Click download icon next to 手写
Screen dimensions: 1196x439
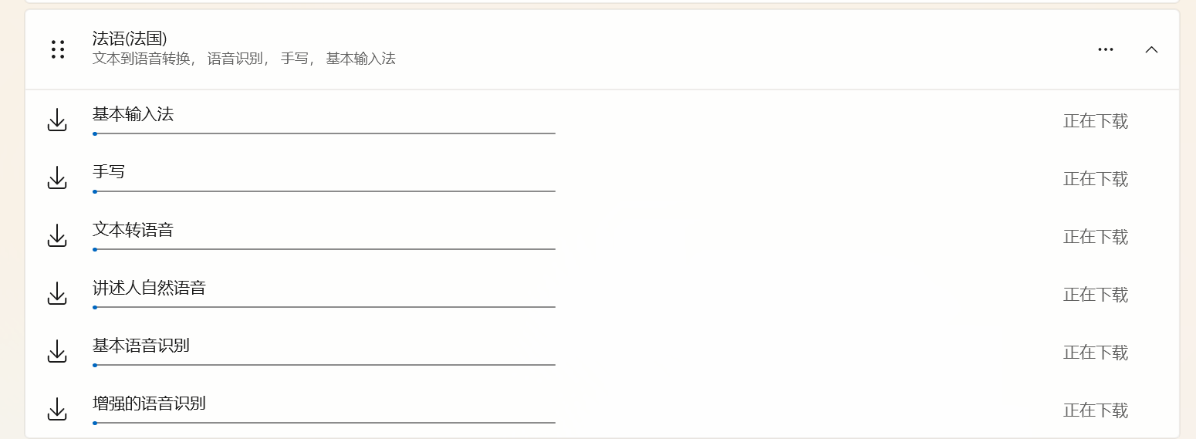click(x=57, y=178)
